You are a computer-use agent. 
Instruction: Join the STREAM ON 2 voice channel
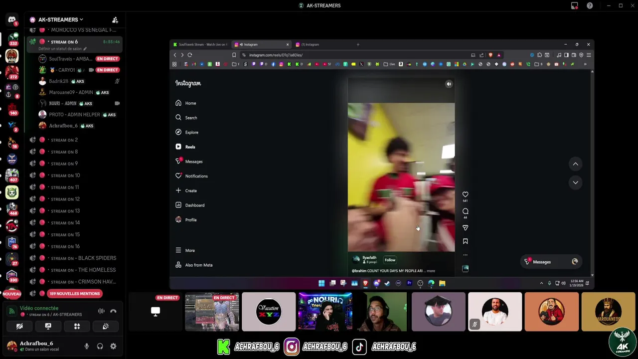(x=75, y=140)
